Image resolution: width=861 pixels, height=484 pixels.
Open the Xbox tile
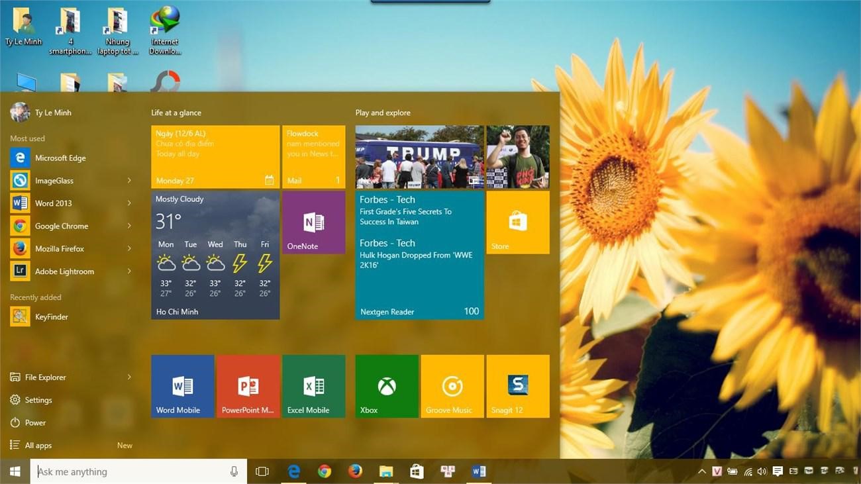(x=387, y=386)
